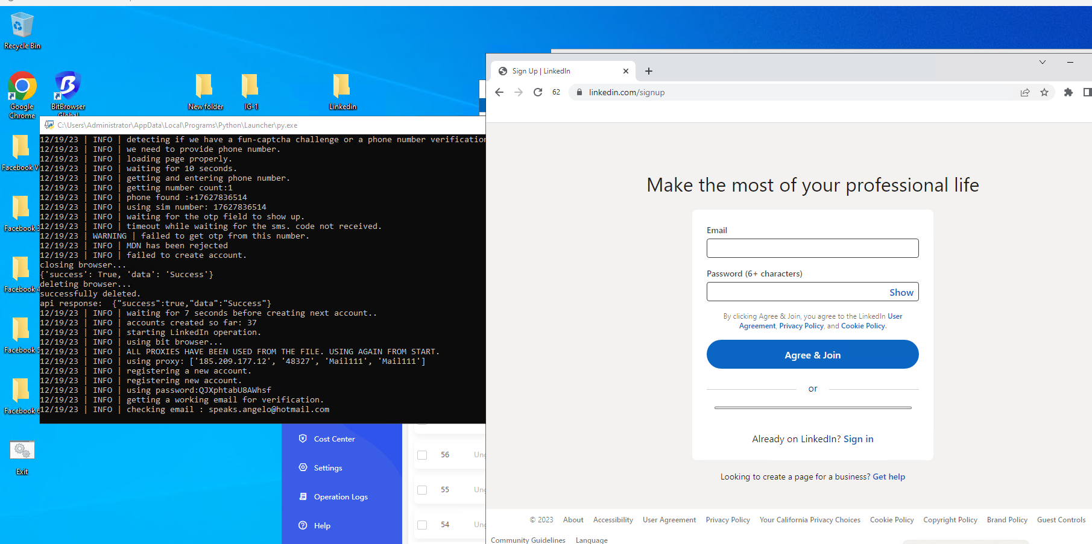Viewport: 1092px width, 544px height.
Task: Click 'Make the most of your professional life' heading
Action: point(813,185)
